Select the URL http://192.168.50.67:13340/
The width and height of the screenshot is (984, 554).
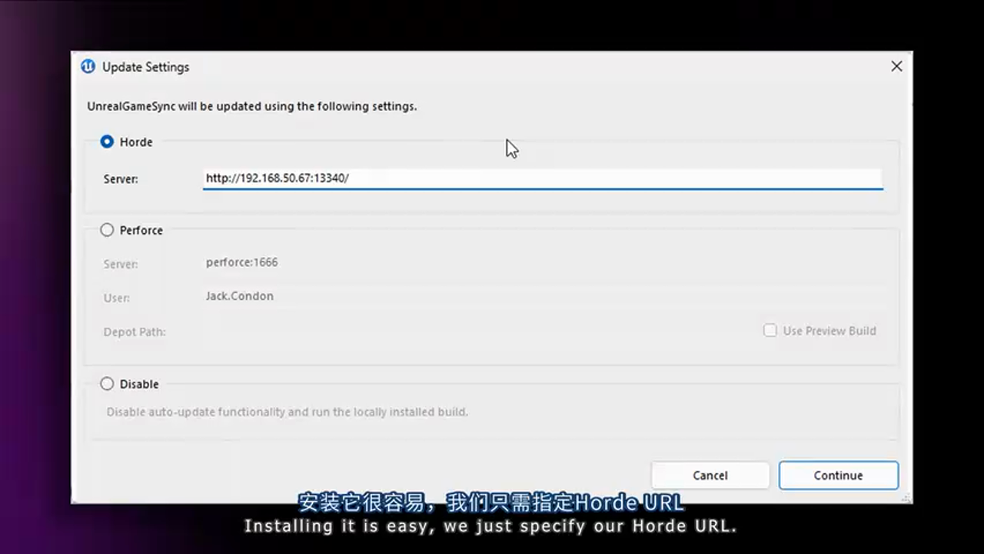[x=277, y=178]
